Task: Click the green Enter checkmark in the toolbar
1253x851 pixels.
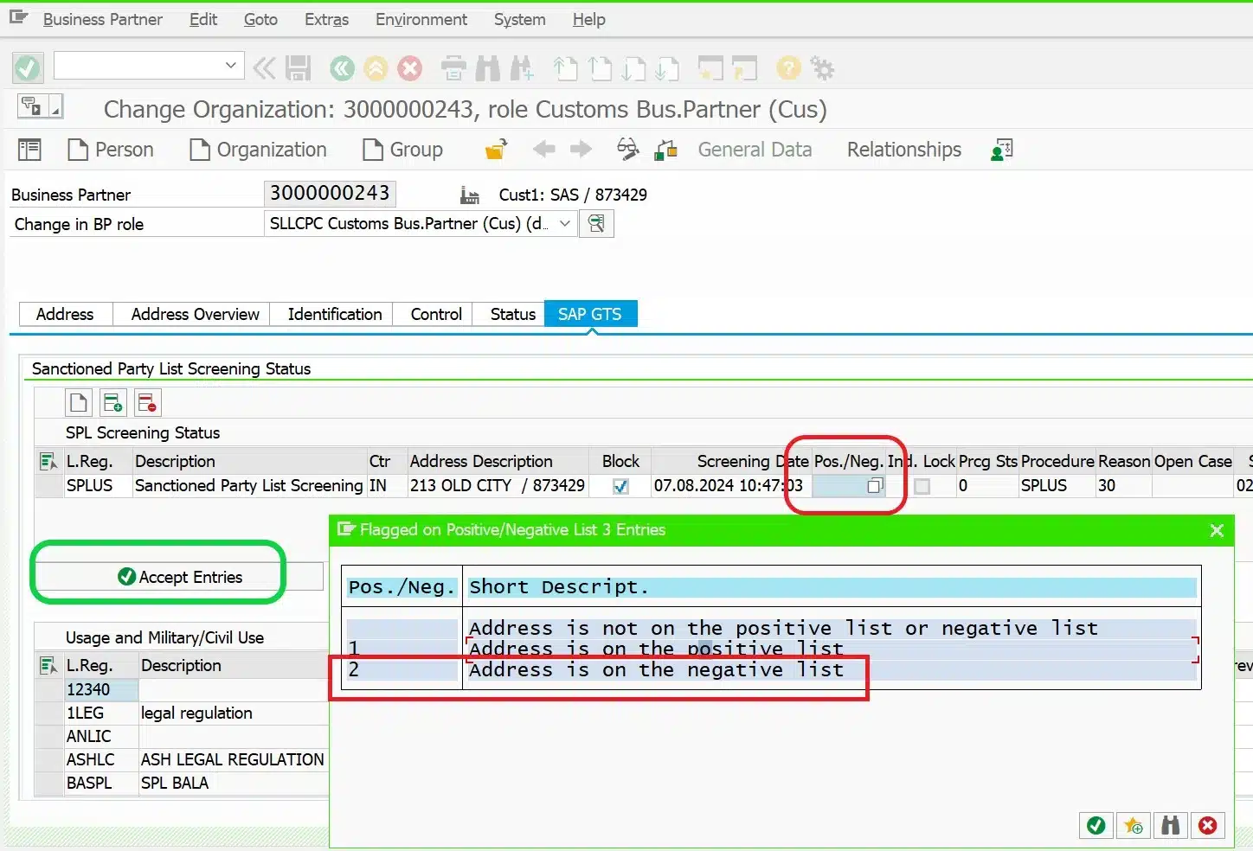Action: 27,67
